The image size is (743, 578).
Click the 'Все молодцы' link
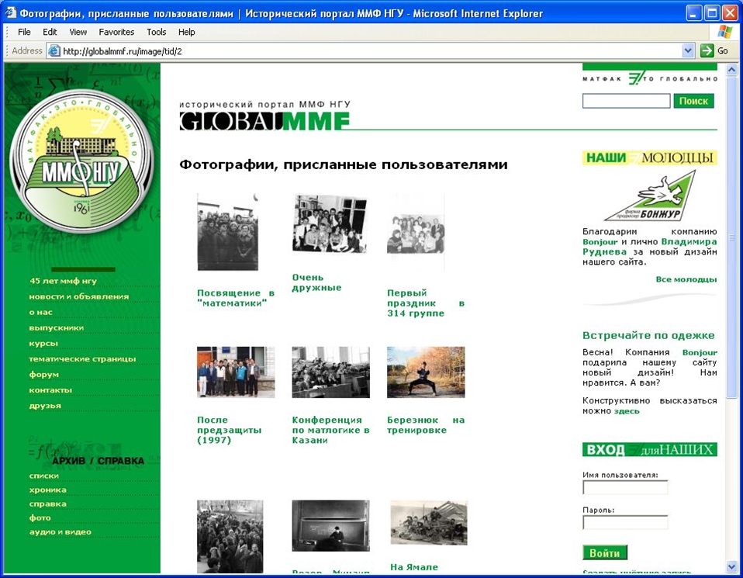point(686,279)
